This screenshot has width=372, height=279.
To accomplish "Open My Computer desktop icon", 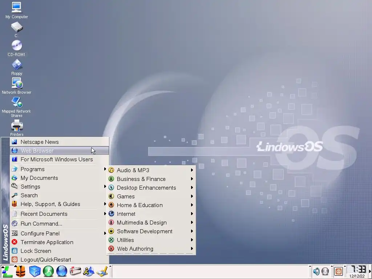I will point(16,10).
